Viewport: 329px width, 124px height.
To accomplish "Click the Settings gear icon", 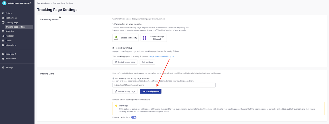I will [3, 68].
